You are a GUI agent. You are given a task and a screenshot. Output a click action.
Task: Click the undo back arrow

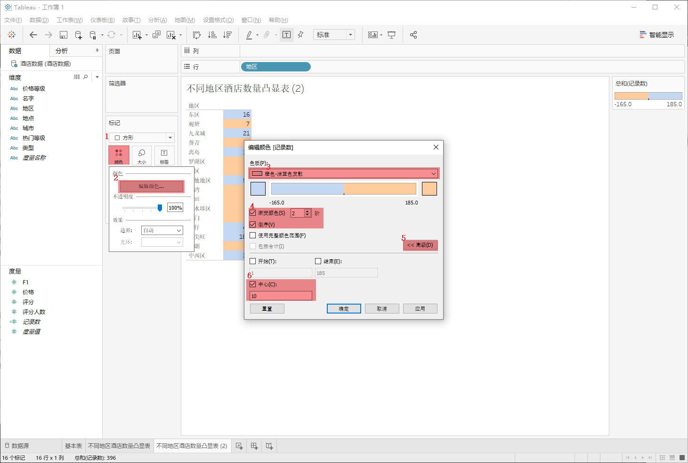(x=33, y=35)
